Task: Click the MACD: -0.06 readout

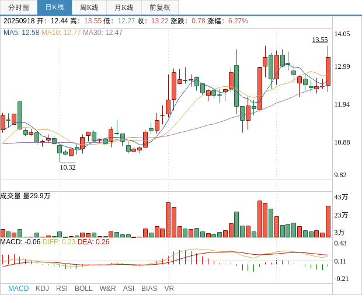Action: click(x=20, y=242)
